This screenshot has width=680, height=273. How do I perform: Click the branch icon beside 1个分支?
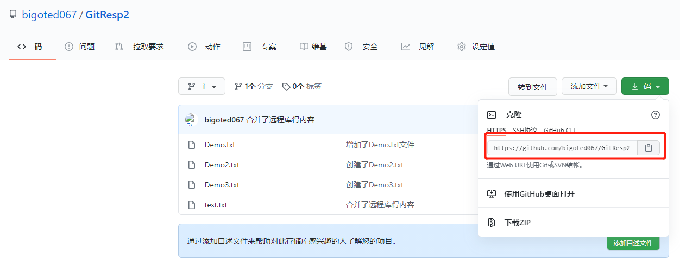point(238,87)
